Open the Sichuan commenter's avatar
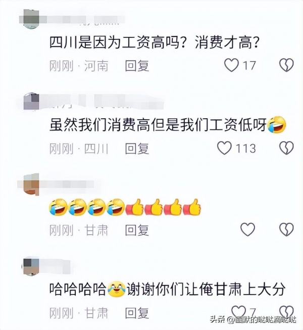The width and height of the screenshot is (303, 330). [31, 102]
